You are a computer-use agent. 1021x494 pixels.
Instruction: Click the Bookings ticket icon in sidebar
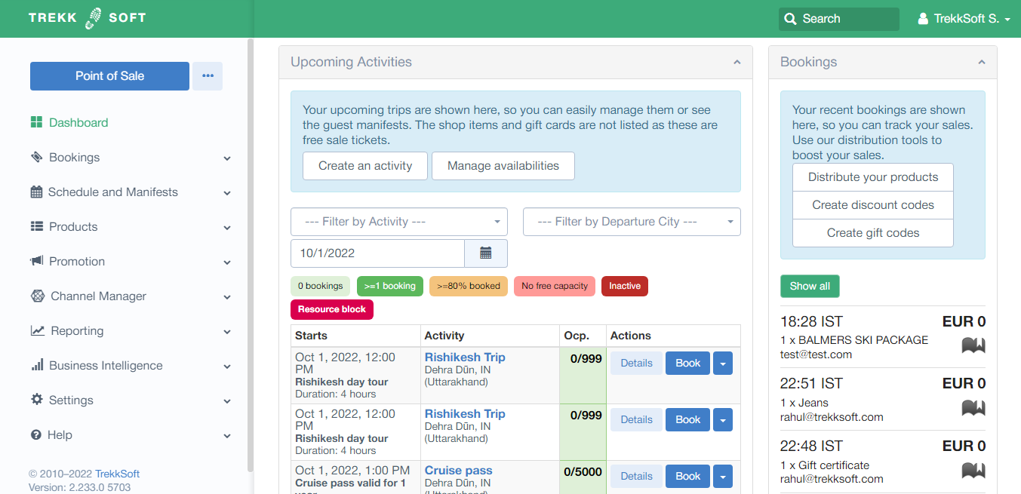36,157
